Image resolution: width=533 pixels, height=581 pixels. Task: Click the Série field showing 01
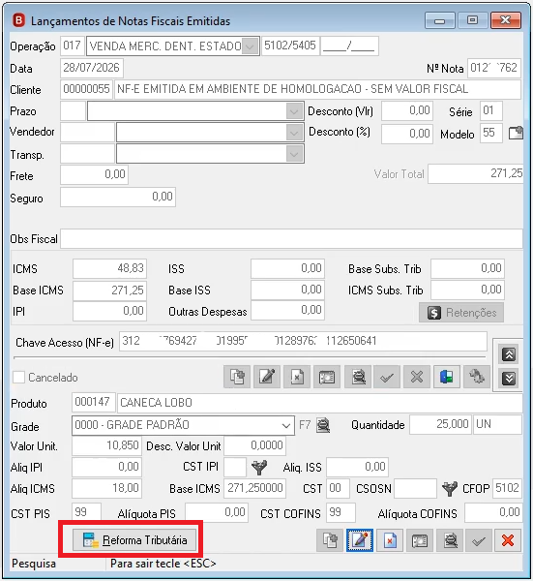tap(491, 110)
